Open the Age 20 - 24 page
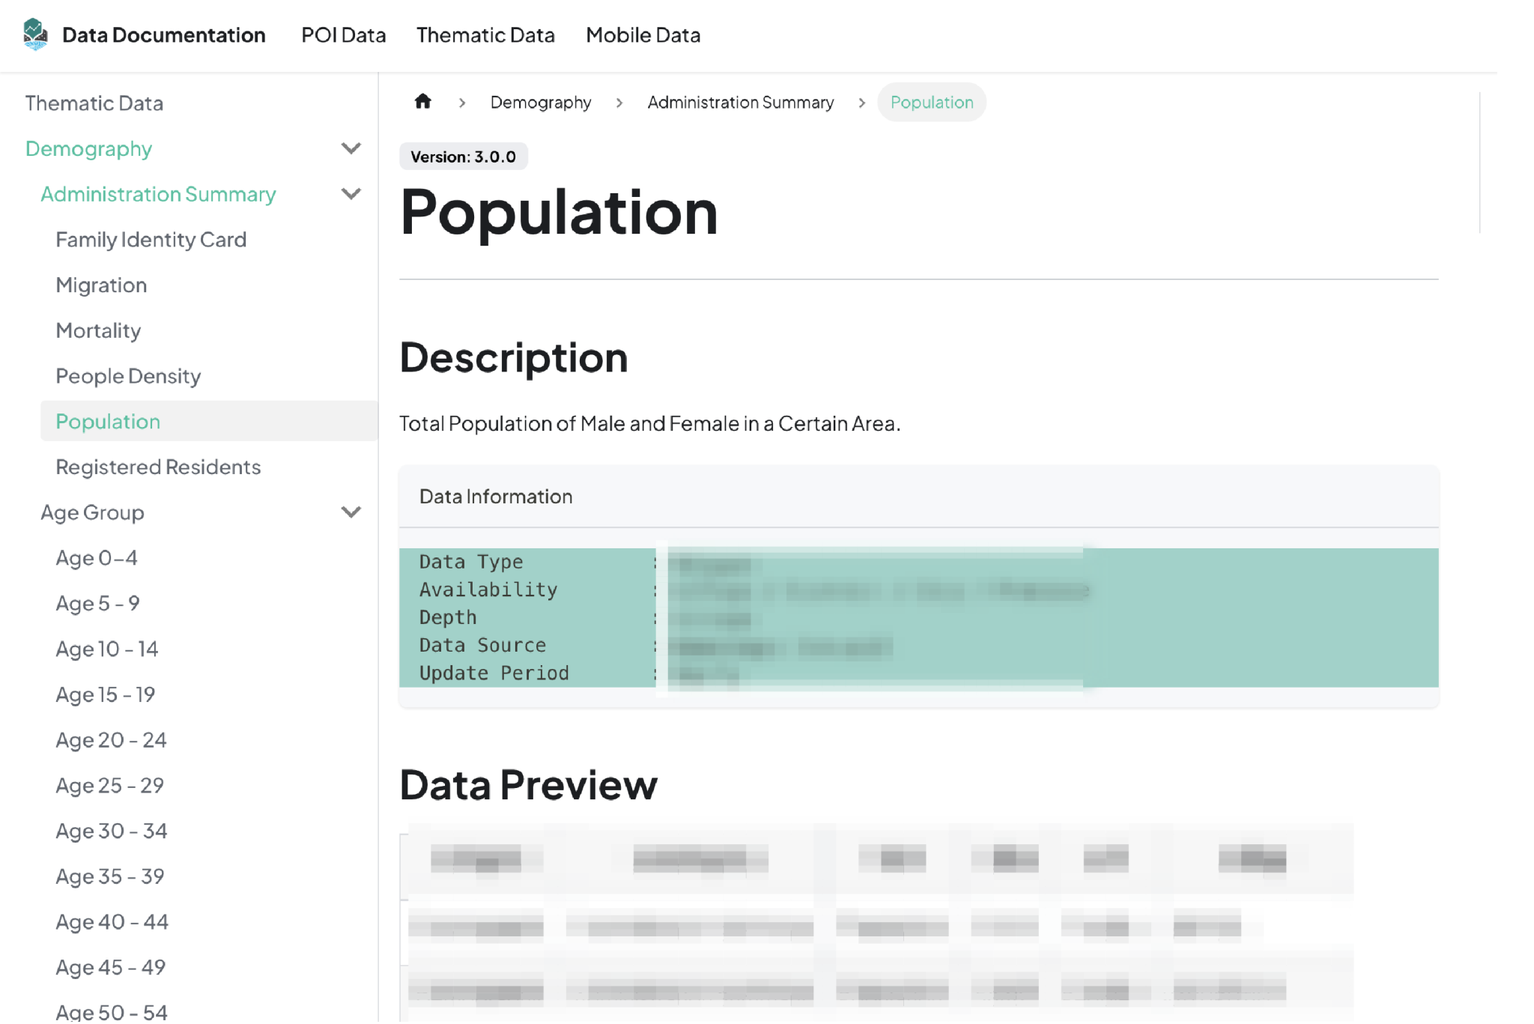The image size is (1534, 1024). 111,740
